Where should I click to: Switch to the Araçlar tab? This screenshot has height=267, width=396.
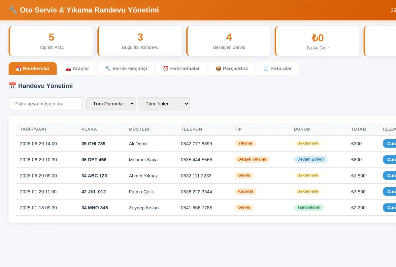pos(77,68)
